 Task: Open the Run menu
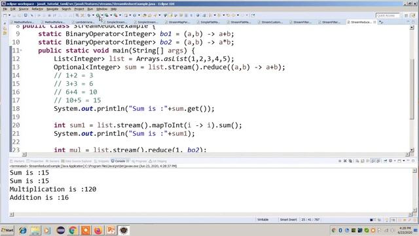[x=90, y=9]
